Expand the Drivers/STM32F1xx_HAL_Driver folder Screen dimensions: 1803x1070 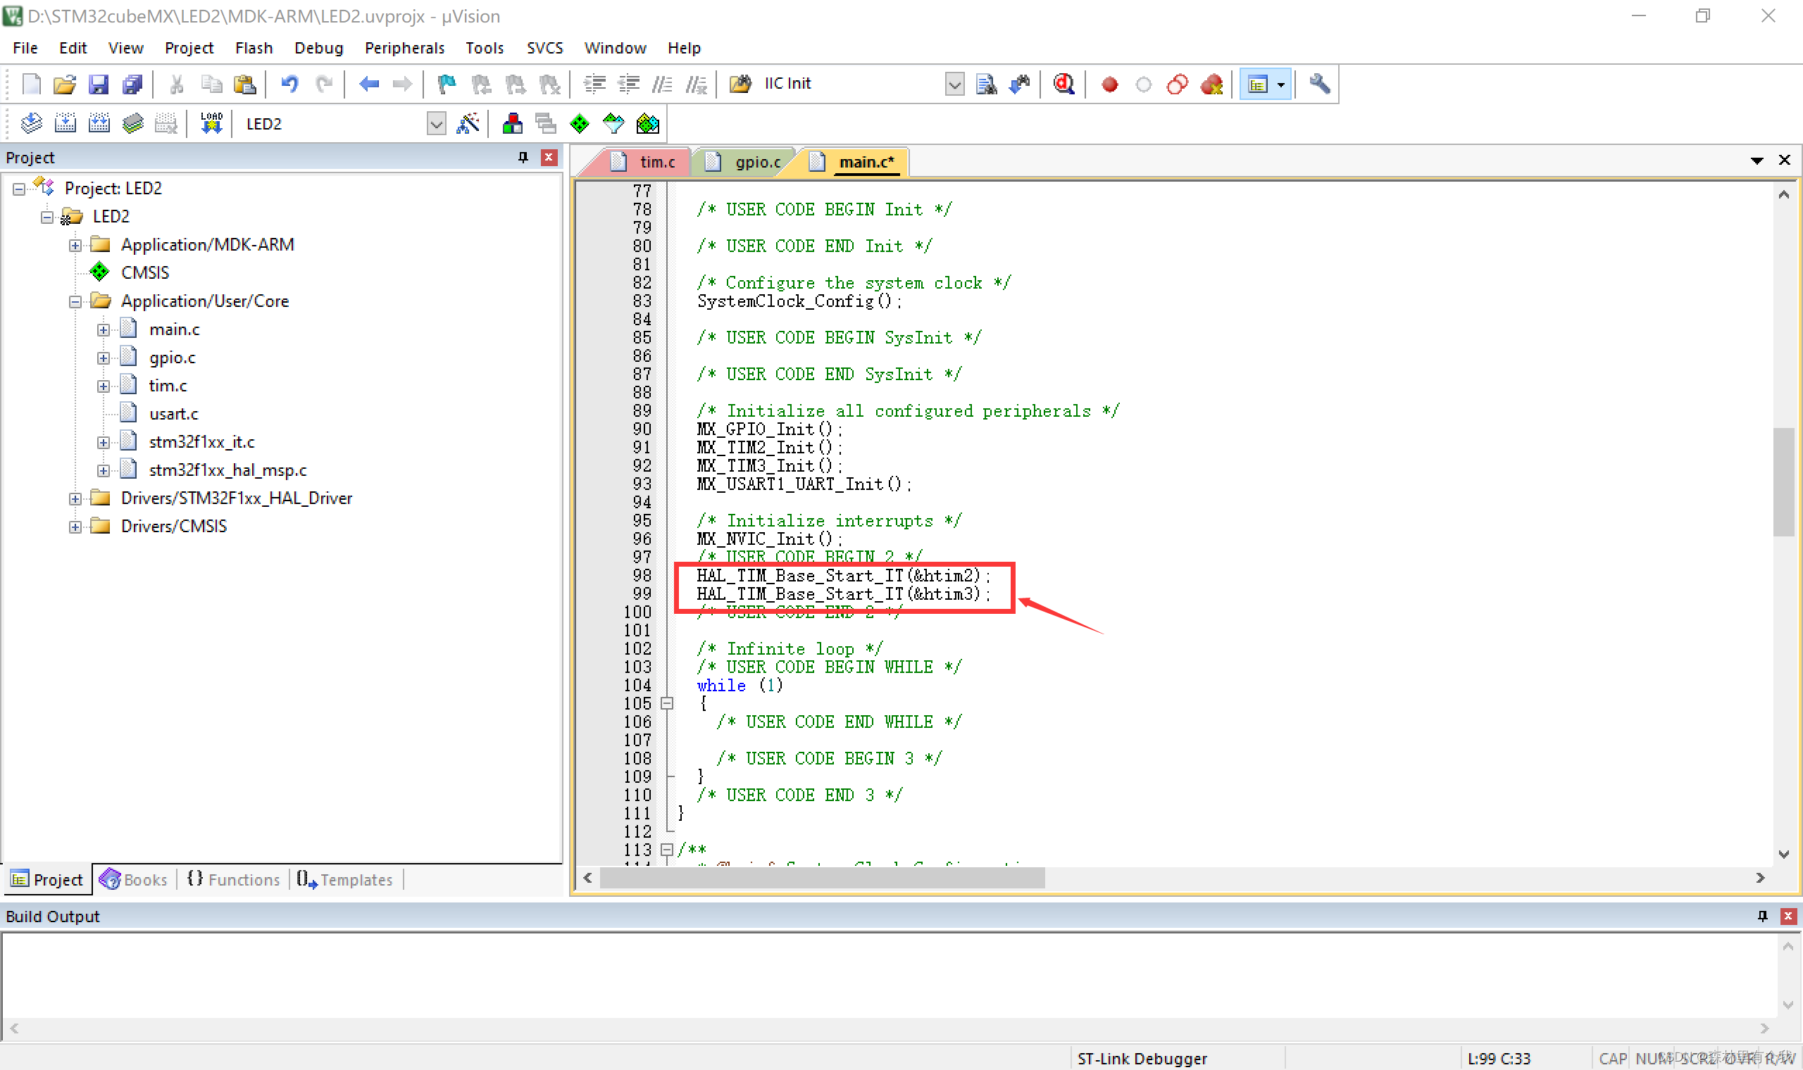click(75, 498)
